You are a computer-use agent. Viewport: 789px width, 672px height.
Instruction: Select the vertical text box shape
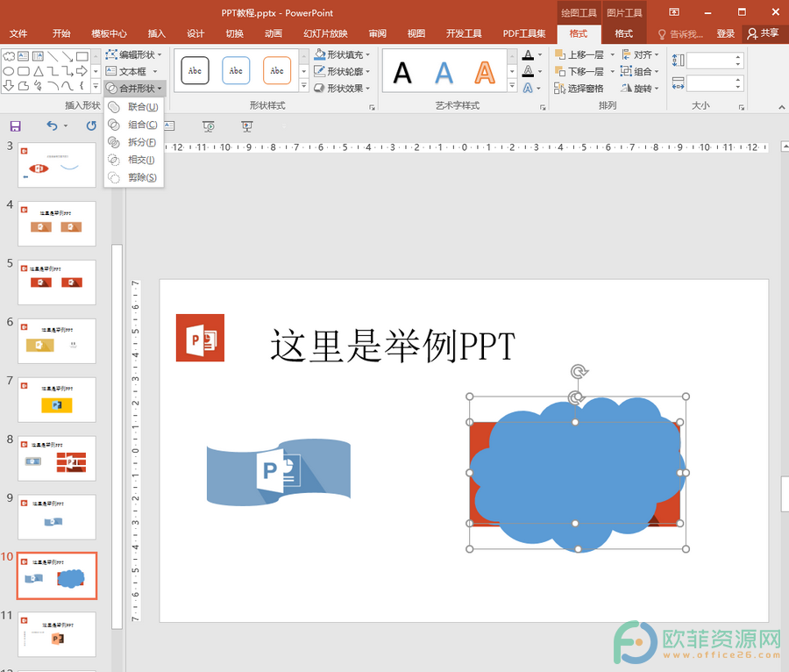(x=39, y=56)
